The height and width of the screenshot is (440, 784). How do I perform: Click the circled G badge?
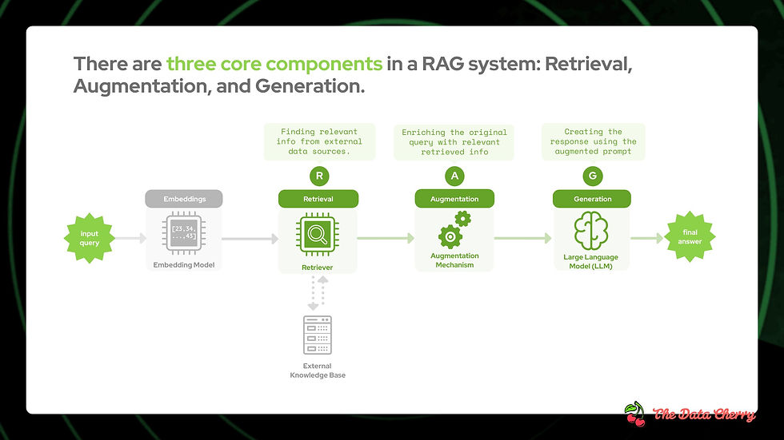click(x=593, y=176)
